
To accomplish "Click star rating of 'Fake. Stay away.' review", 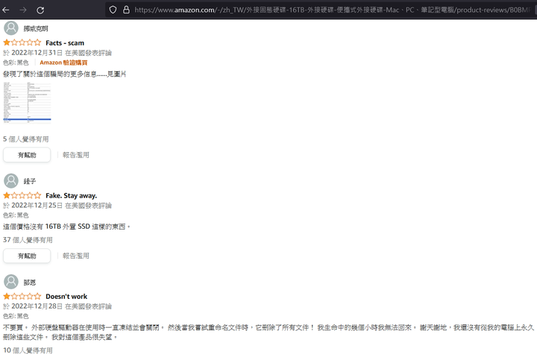I will (22, 195).
